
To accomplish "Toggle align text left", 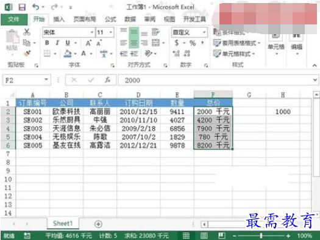I will point(124,43).
